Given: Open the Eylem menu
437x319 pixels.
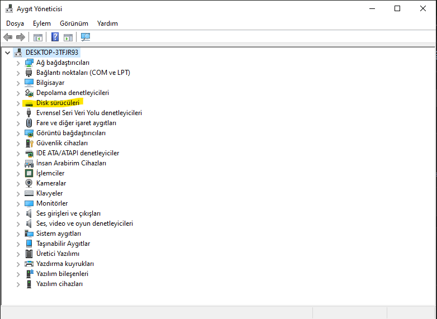Looking at the screenshot, I should point(42,23).
